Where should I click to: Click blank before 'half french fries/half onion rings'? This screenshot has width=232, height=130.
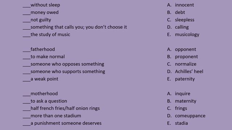tap(26, 110)
